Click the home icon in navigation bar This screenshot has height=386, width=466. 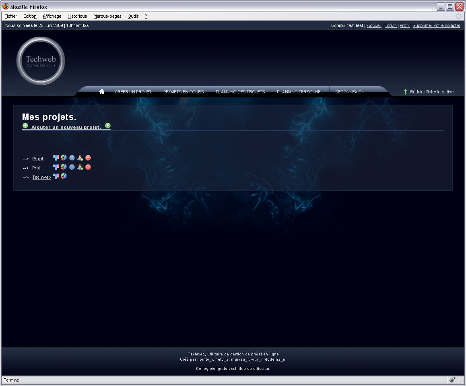[102, 92]
